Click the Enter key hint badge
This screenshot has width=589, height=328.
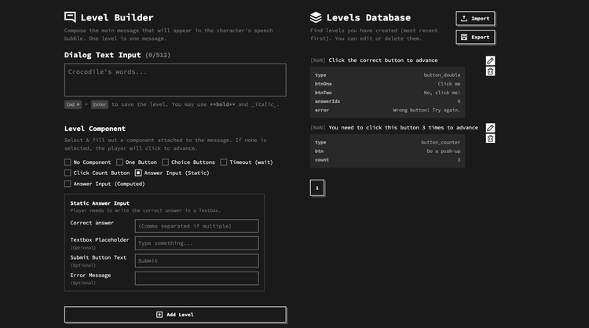point(100,104)
